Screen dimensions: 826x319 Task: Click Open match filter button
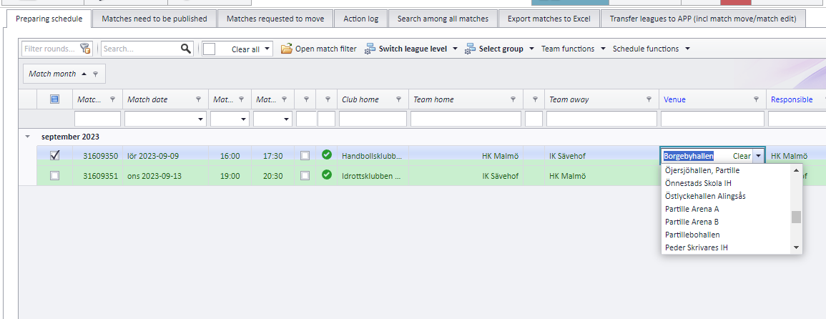[x=319, y=49]
